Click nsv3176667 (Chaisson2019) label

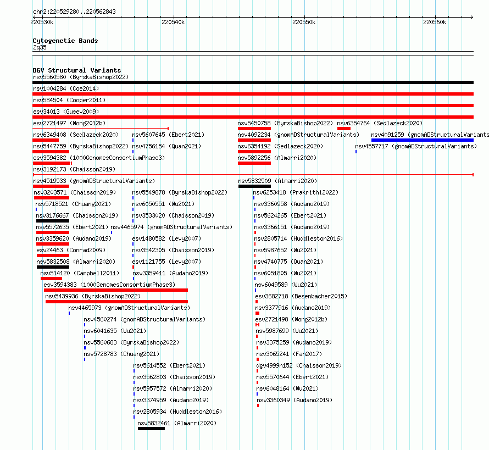pos(77,215)
